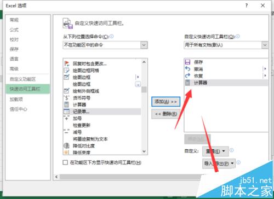Open the 不在功能区中的命令 command source dropdown
This screenshot has height=199, width=274.
coord(144,45)
